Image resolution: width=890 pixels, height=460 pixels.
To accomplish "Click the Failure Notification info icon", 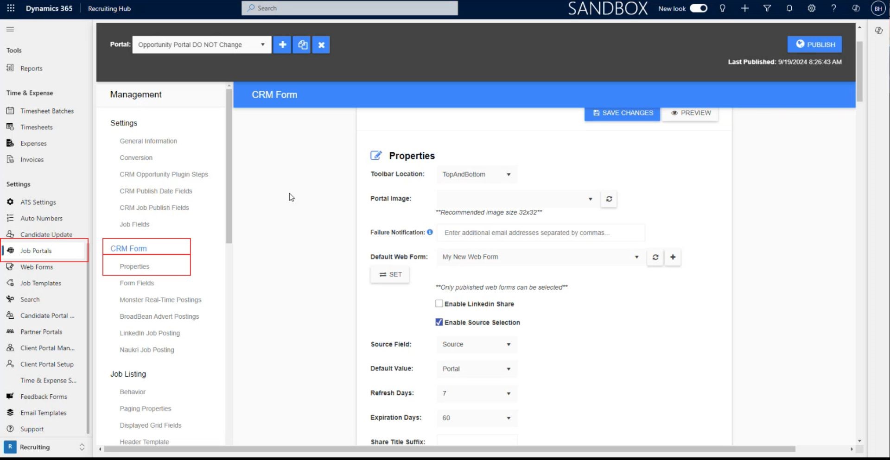I will pos(430,232).
